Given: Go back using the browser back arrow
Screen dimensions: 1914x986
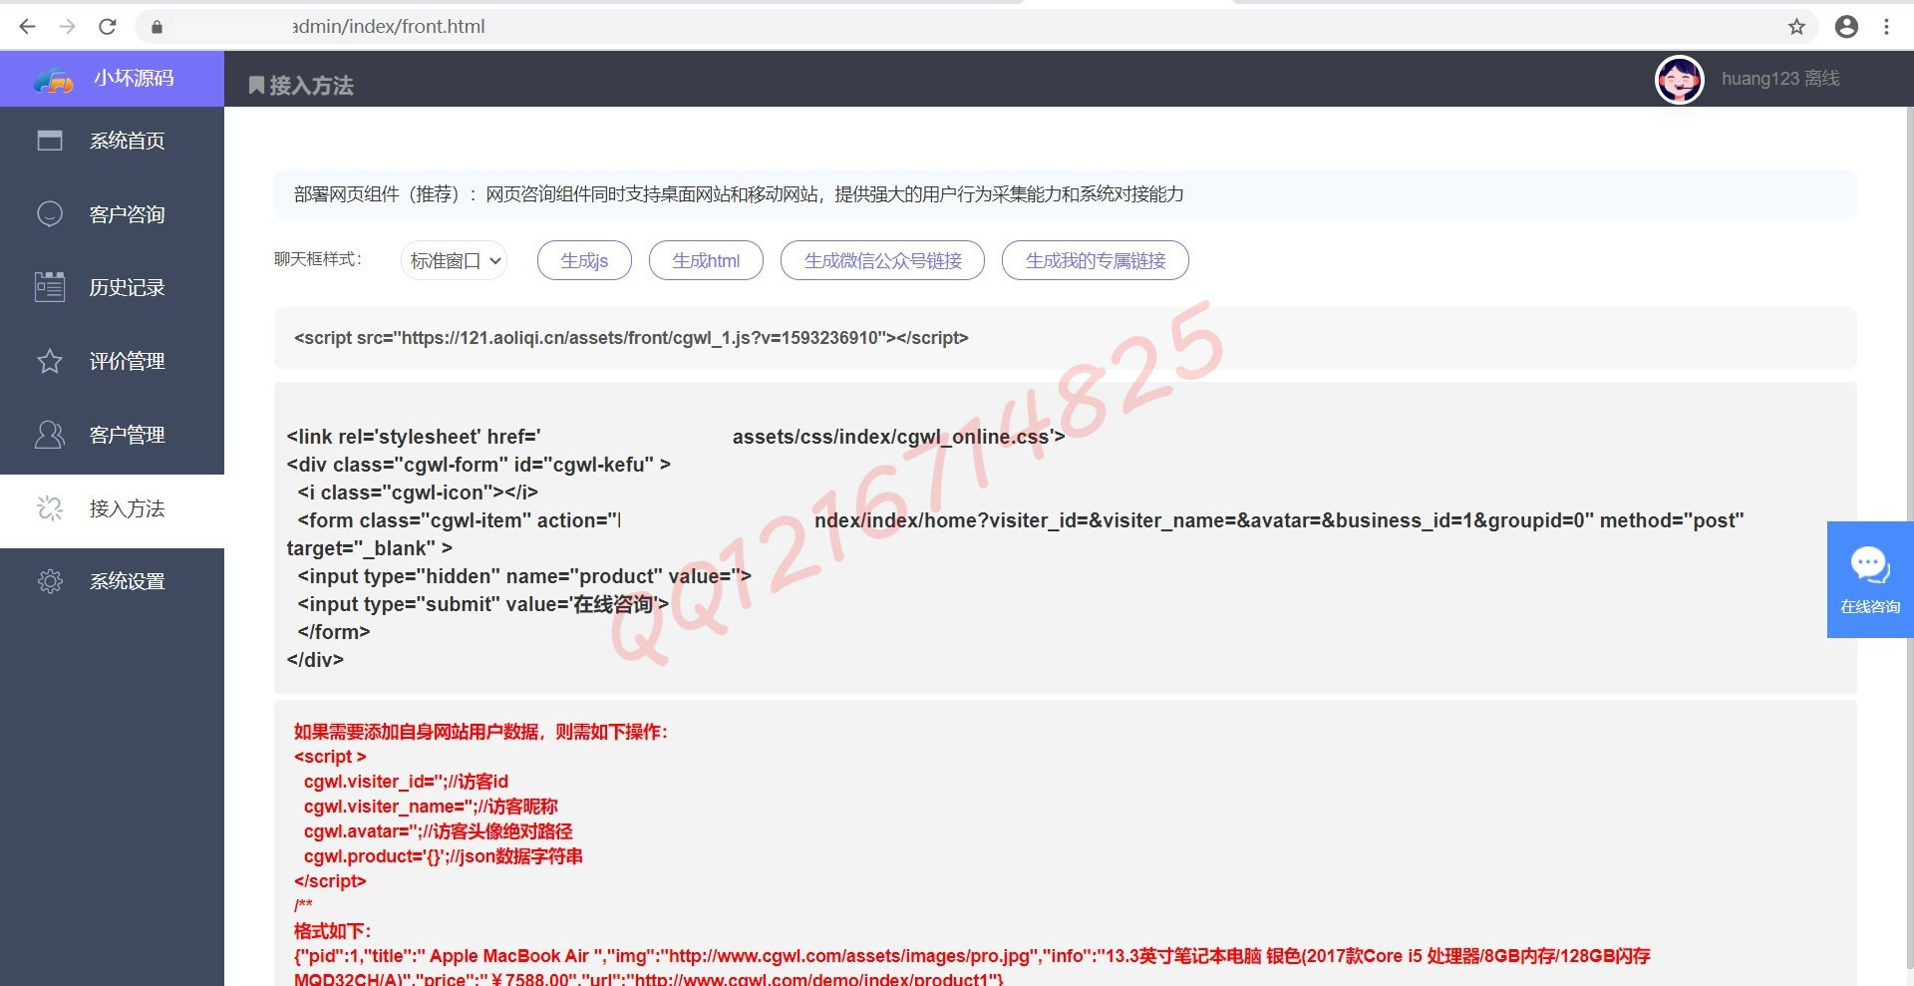Looking at the screenshot, I should pyautogui.click(x=27, y=27).
